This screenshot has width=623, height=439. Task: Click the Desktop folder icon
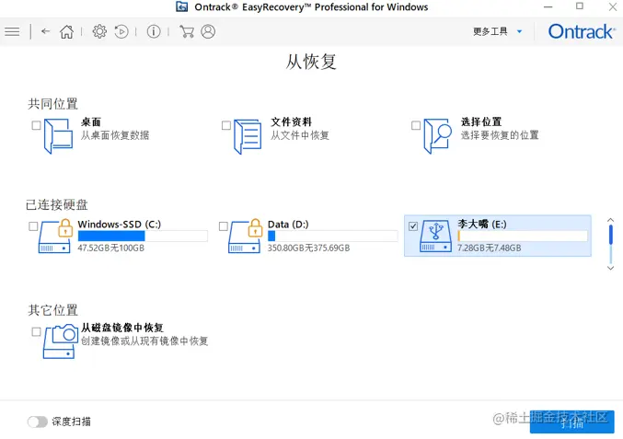tap(58, 136)
